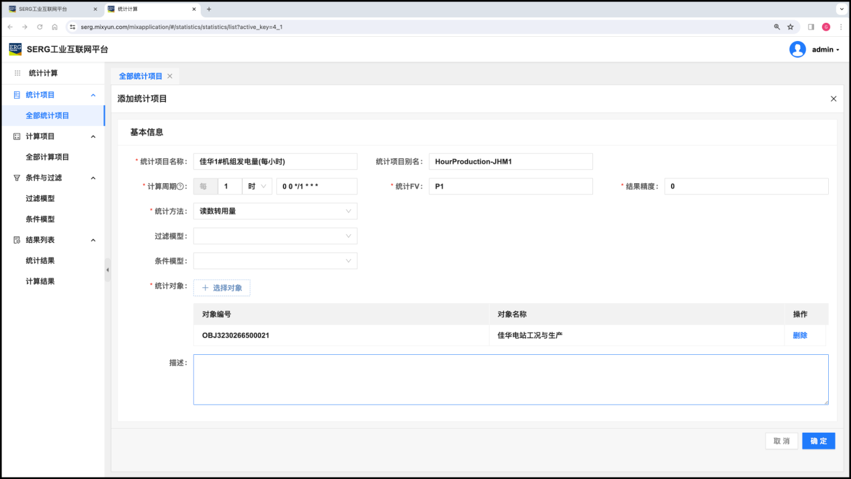The width and height of the screenshot is (851, 479).
Task: Click the sidebar collapse handle arrow
Action: [x=107, y=270]
